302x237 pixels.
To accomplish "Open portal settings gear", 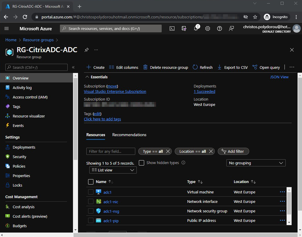I will coord(208,28).
